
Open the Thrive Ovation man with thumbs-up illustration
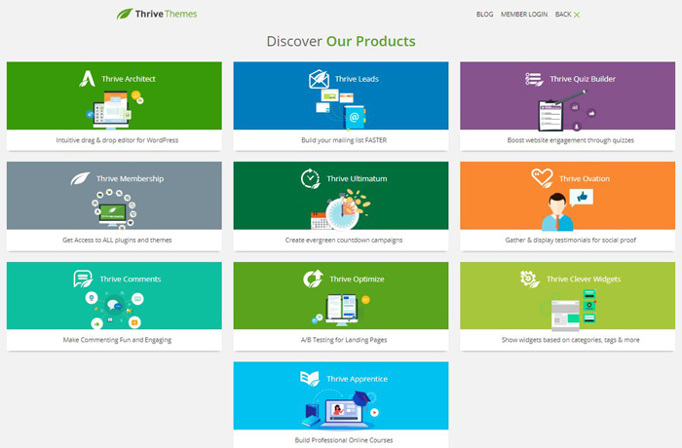567,209
